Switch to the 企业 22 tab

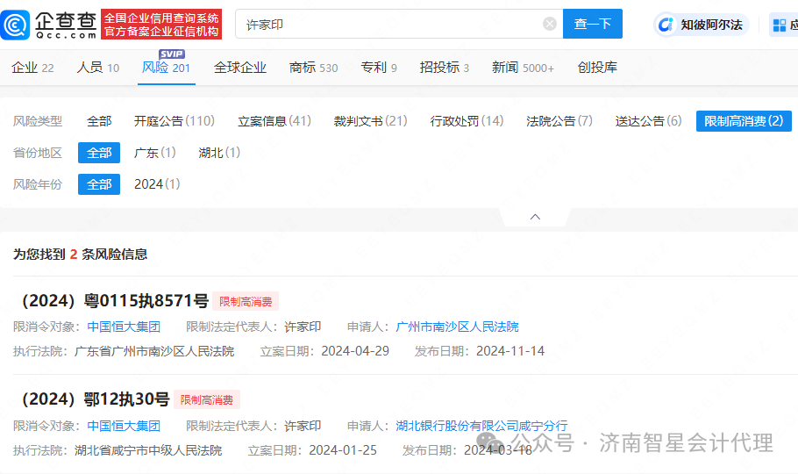click(x=32, y=68)
